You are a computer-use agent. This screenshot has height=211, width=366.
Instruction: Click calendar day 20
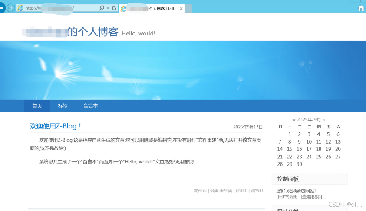(x=338, y=149)
